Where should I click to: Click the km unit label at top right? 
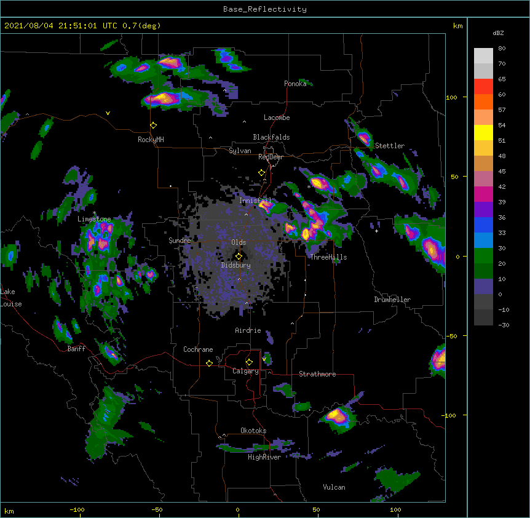[457, 26]
